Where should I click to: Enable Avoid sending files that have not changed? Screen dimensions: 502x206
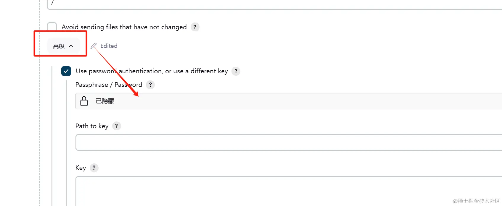click(52, 27)
